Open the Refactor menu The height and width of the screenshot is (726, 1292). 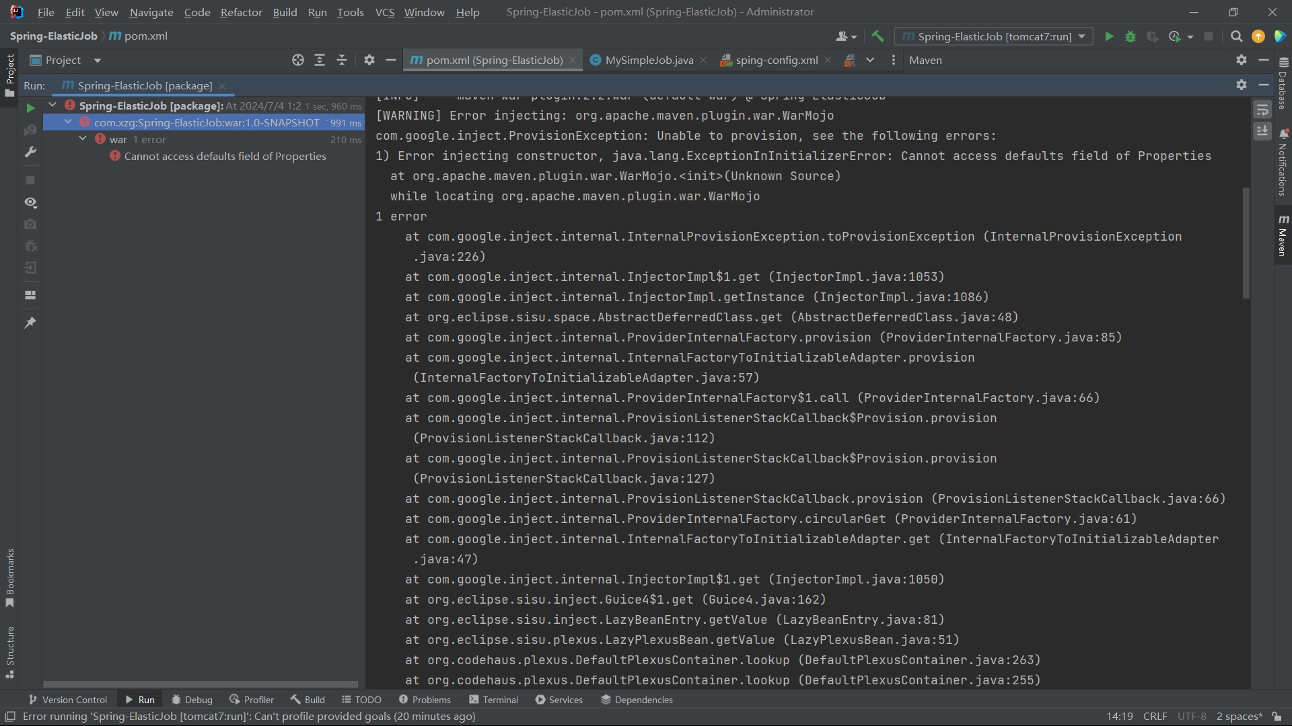tap(241, 12)
